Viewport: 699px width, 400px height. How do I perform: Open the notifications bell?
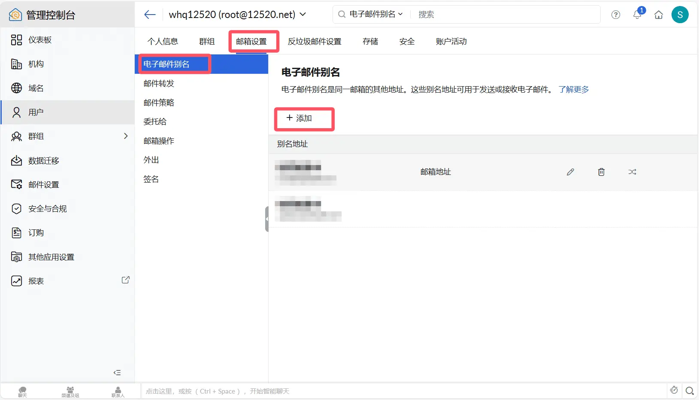(637, 15)
